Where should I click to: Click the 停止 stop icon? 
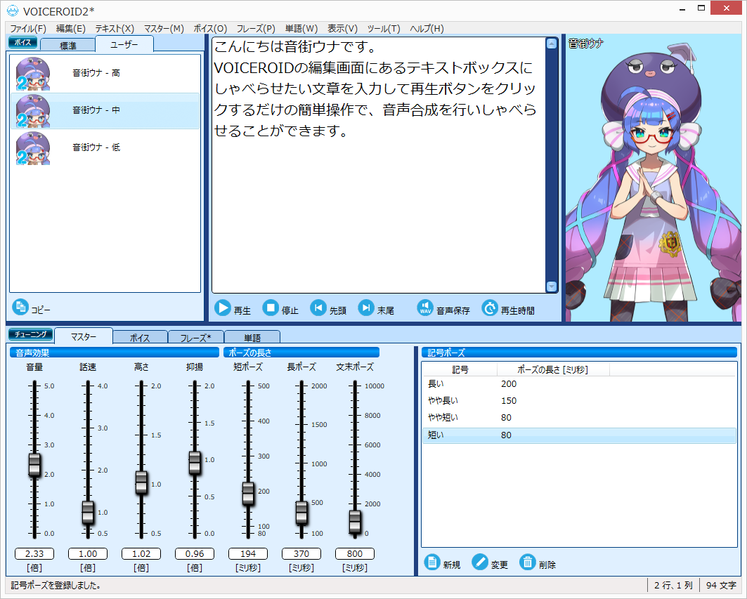(271, 308)
